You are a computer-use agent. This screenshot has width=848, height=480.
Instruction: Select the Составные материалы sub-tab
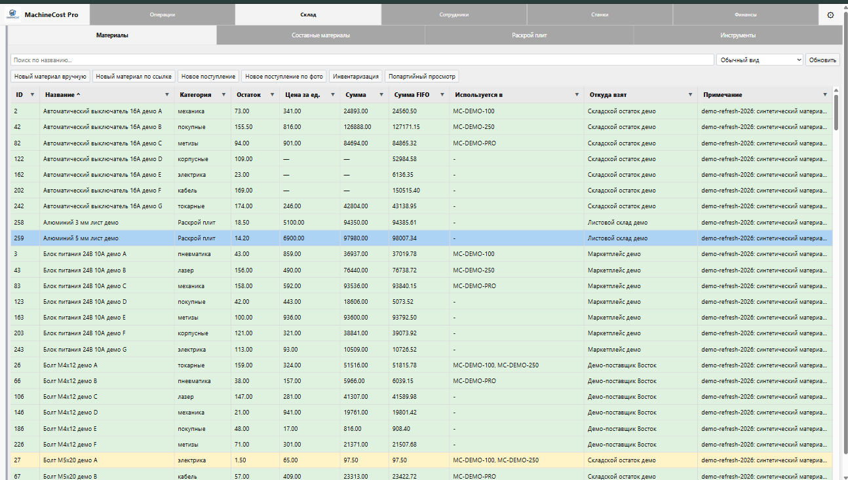coord(320,35)
